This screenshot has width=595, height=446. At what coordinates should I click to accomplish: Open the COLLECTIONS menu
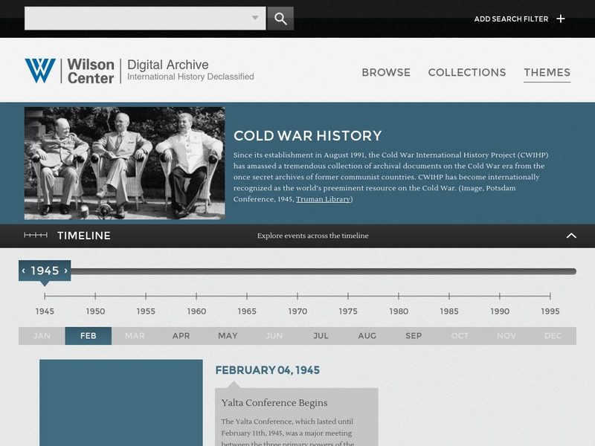(x=467, y=72)
